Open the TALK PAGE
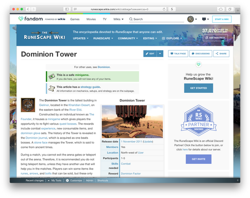The image size is (250, 198). [x=178, y=54]
